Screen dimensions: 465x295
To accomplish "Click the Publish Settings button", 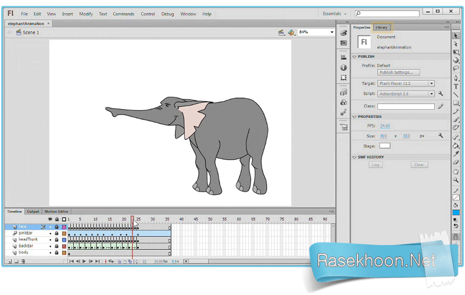I will (x=399, y=73).
